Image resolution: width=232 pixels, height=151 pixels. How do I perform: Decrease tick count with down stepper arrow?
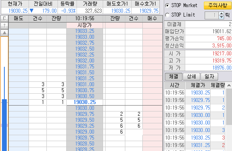(x=221, y=17)
